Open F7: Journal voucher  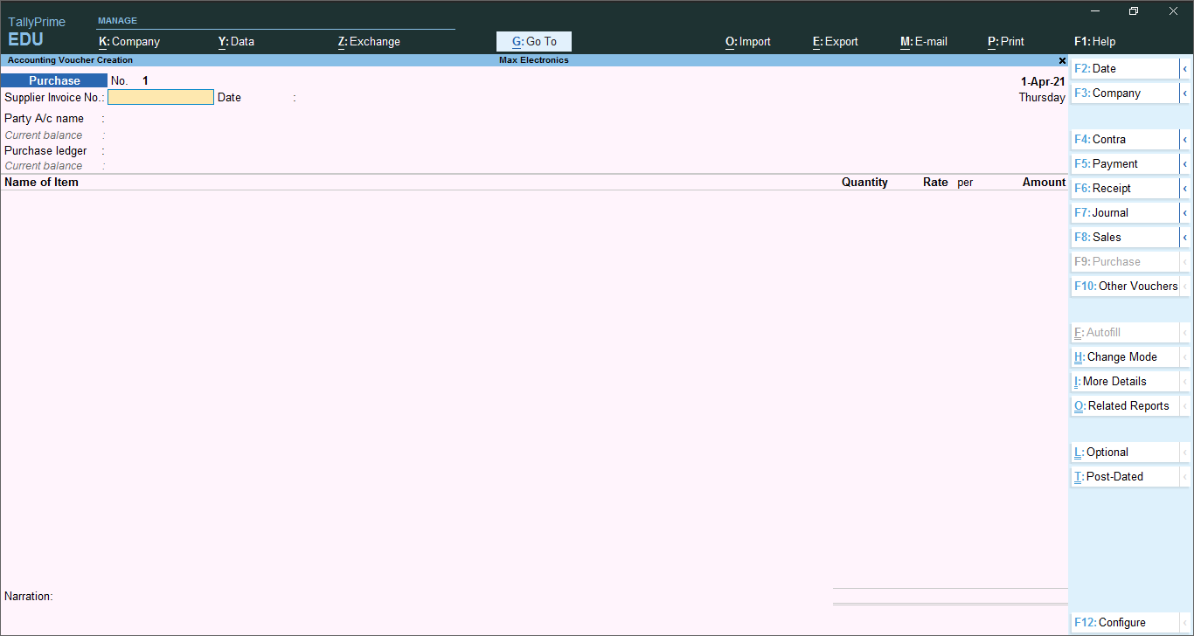click(1125, 213)
